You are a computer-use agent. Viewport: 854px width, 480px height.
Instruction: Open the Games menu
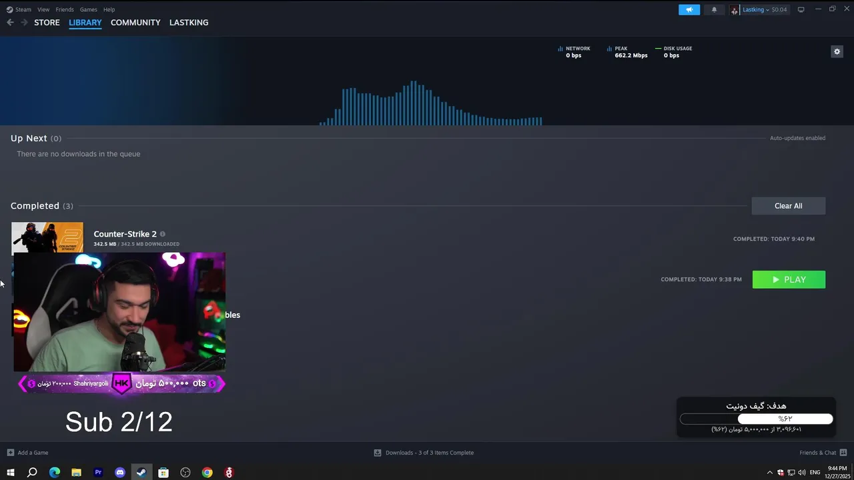pyautogui.click(x=88, y=9)
